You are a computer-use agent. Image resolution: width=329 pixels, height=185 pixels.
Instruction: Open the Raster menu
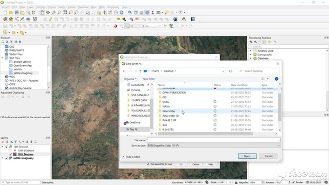[x=71, y=7]
